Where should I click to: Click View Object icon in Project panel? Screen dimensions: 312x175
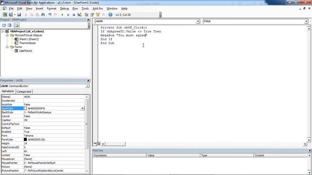(9, 25)
